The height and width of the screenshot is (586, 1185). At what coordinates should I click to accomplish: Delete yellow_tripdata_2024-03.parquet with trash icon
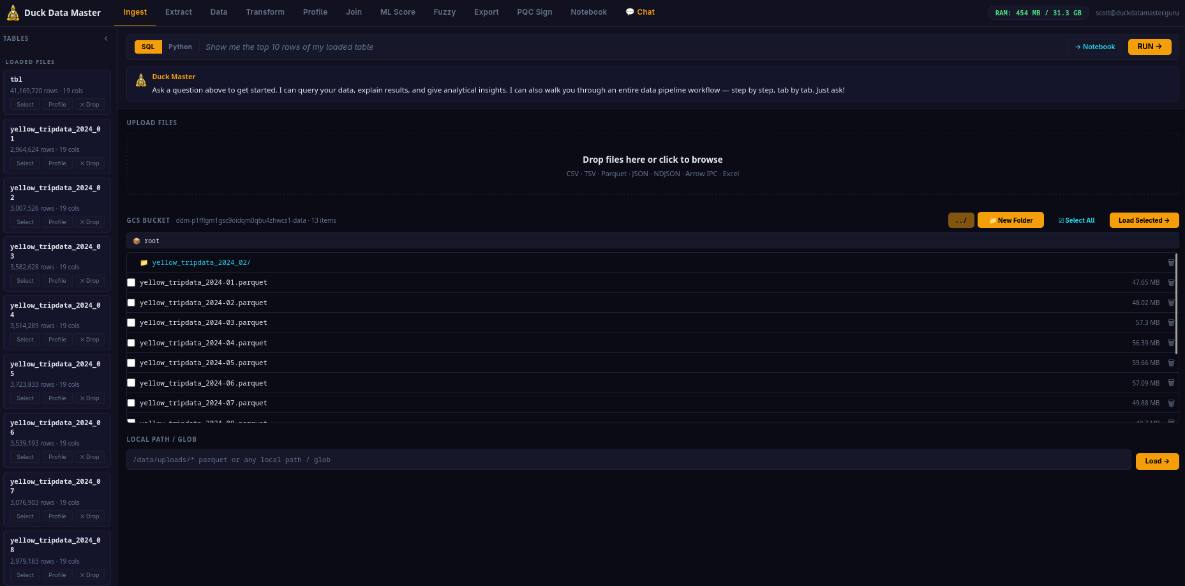[1171, 322]
